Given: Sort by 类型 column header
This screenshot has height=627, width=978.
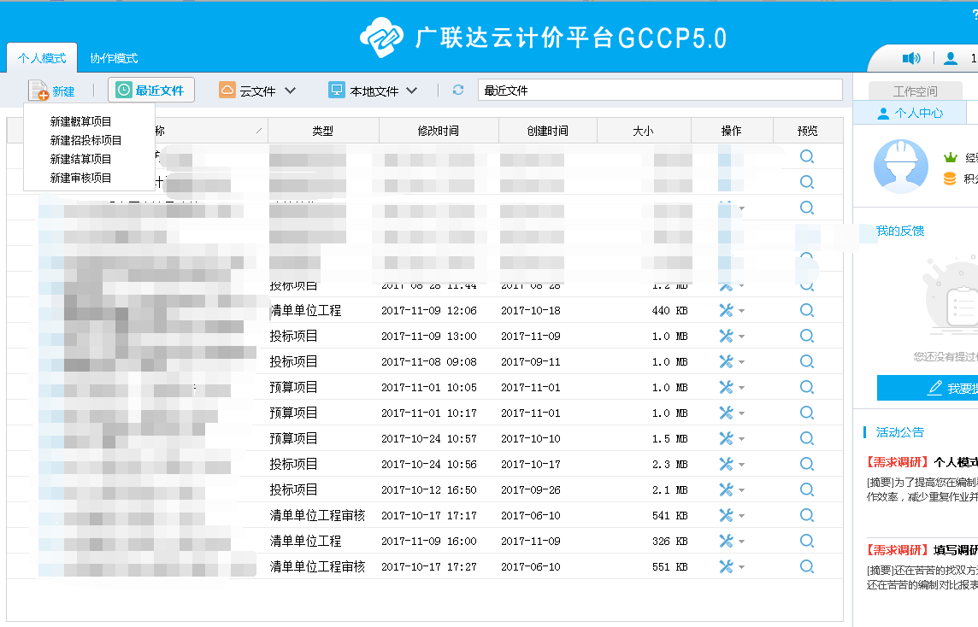Looking at the screenshot, I should pos(323,131).
